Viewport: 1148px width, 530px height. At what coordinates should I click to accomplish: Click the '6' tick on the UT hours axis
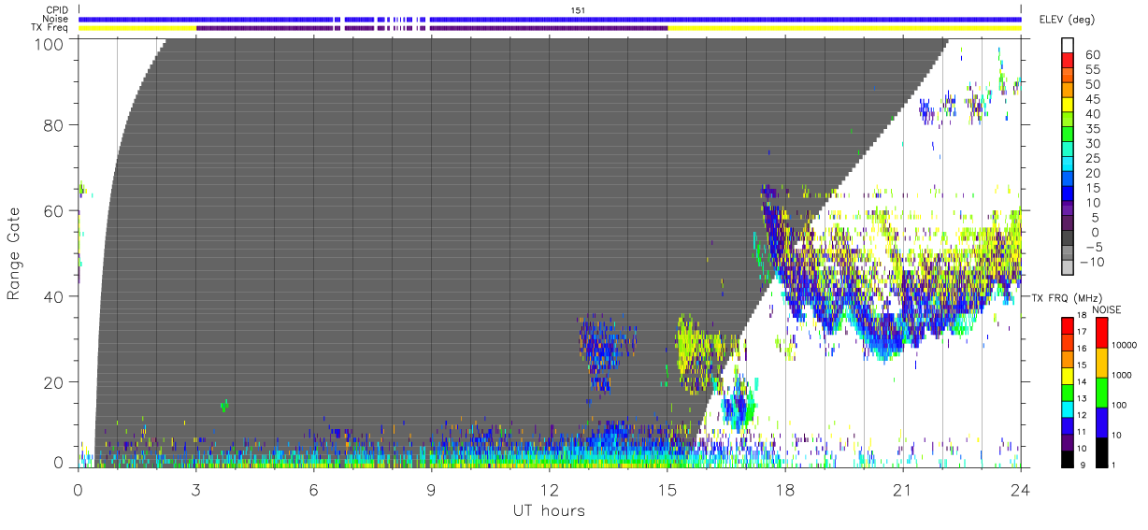pyautogui.click(x=313, y=490)
